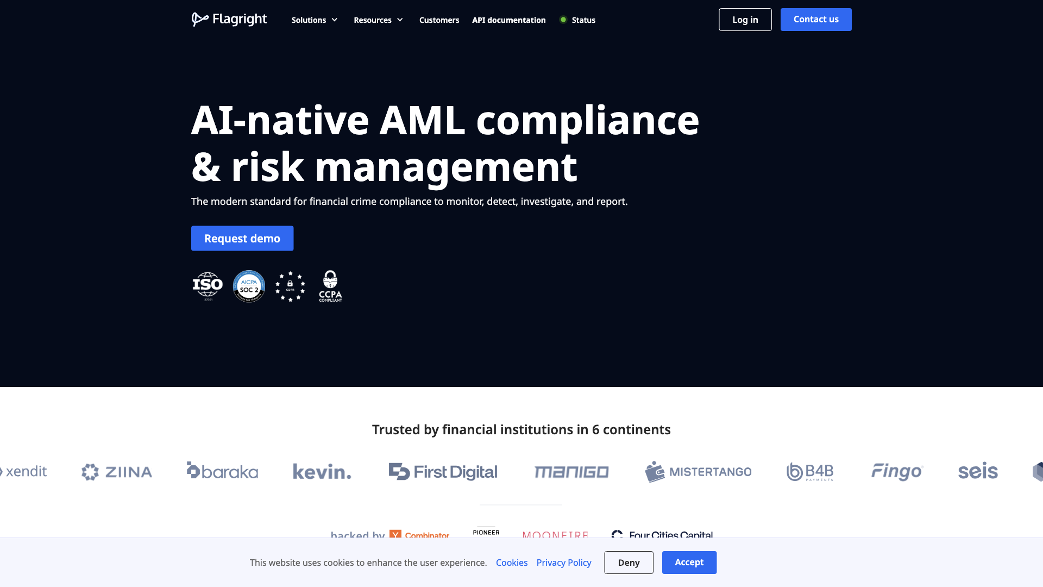This screenshot has height=587, width=1043.
Task: Click the Log in button
Action: [x=745, y=20]
